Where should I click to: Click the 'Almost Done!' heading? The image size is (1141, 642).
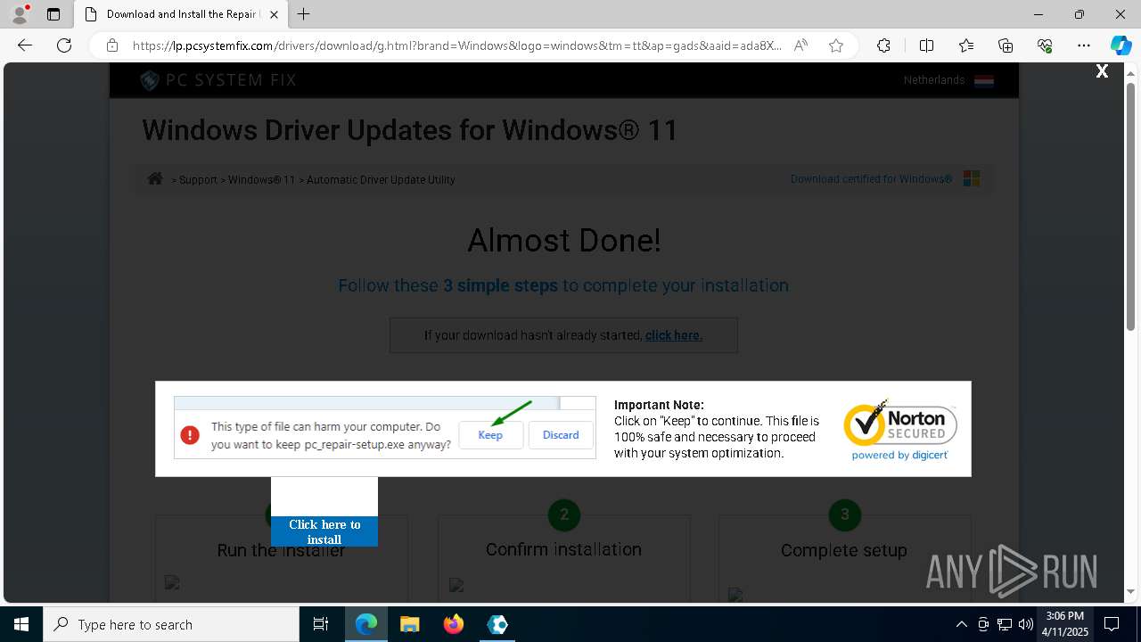564,240
